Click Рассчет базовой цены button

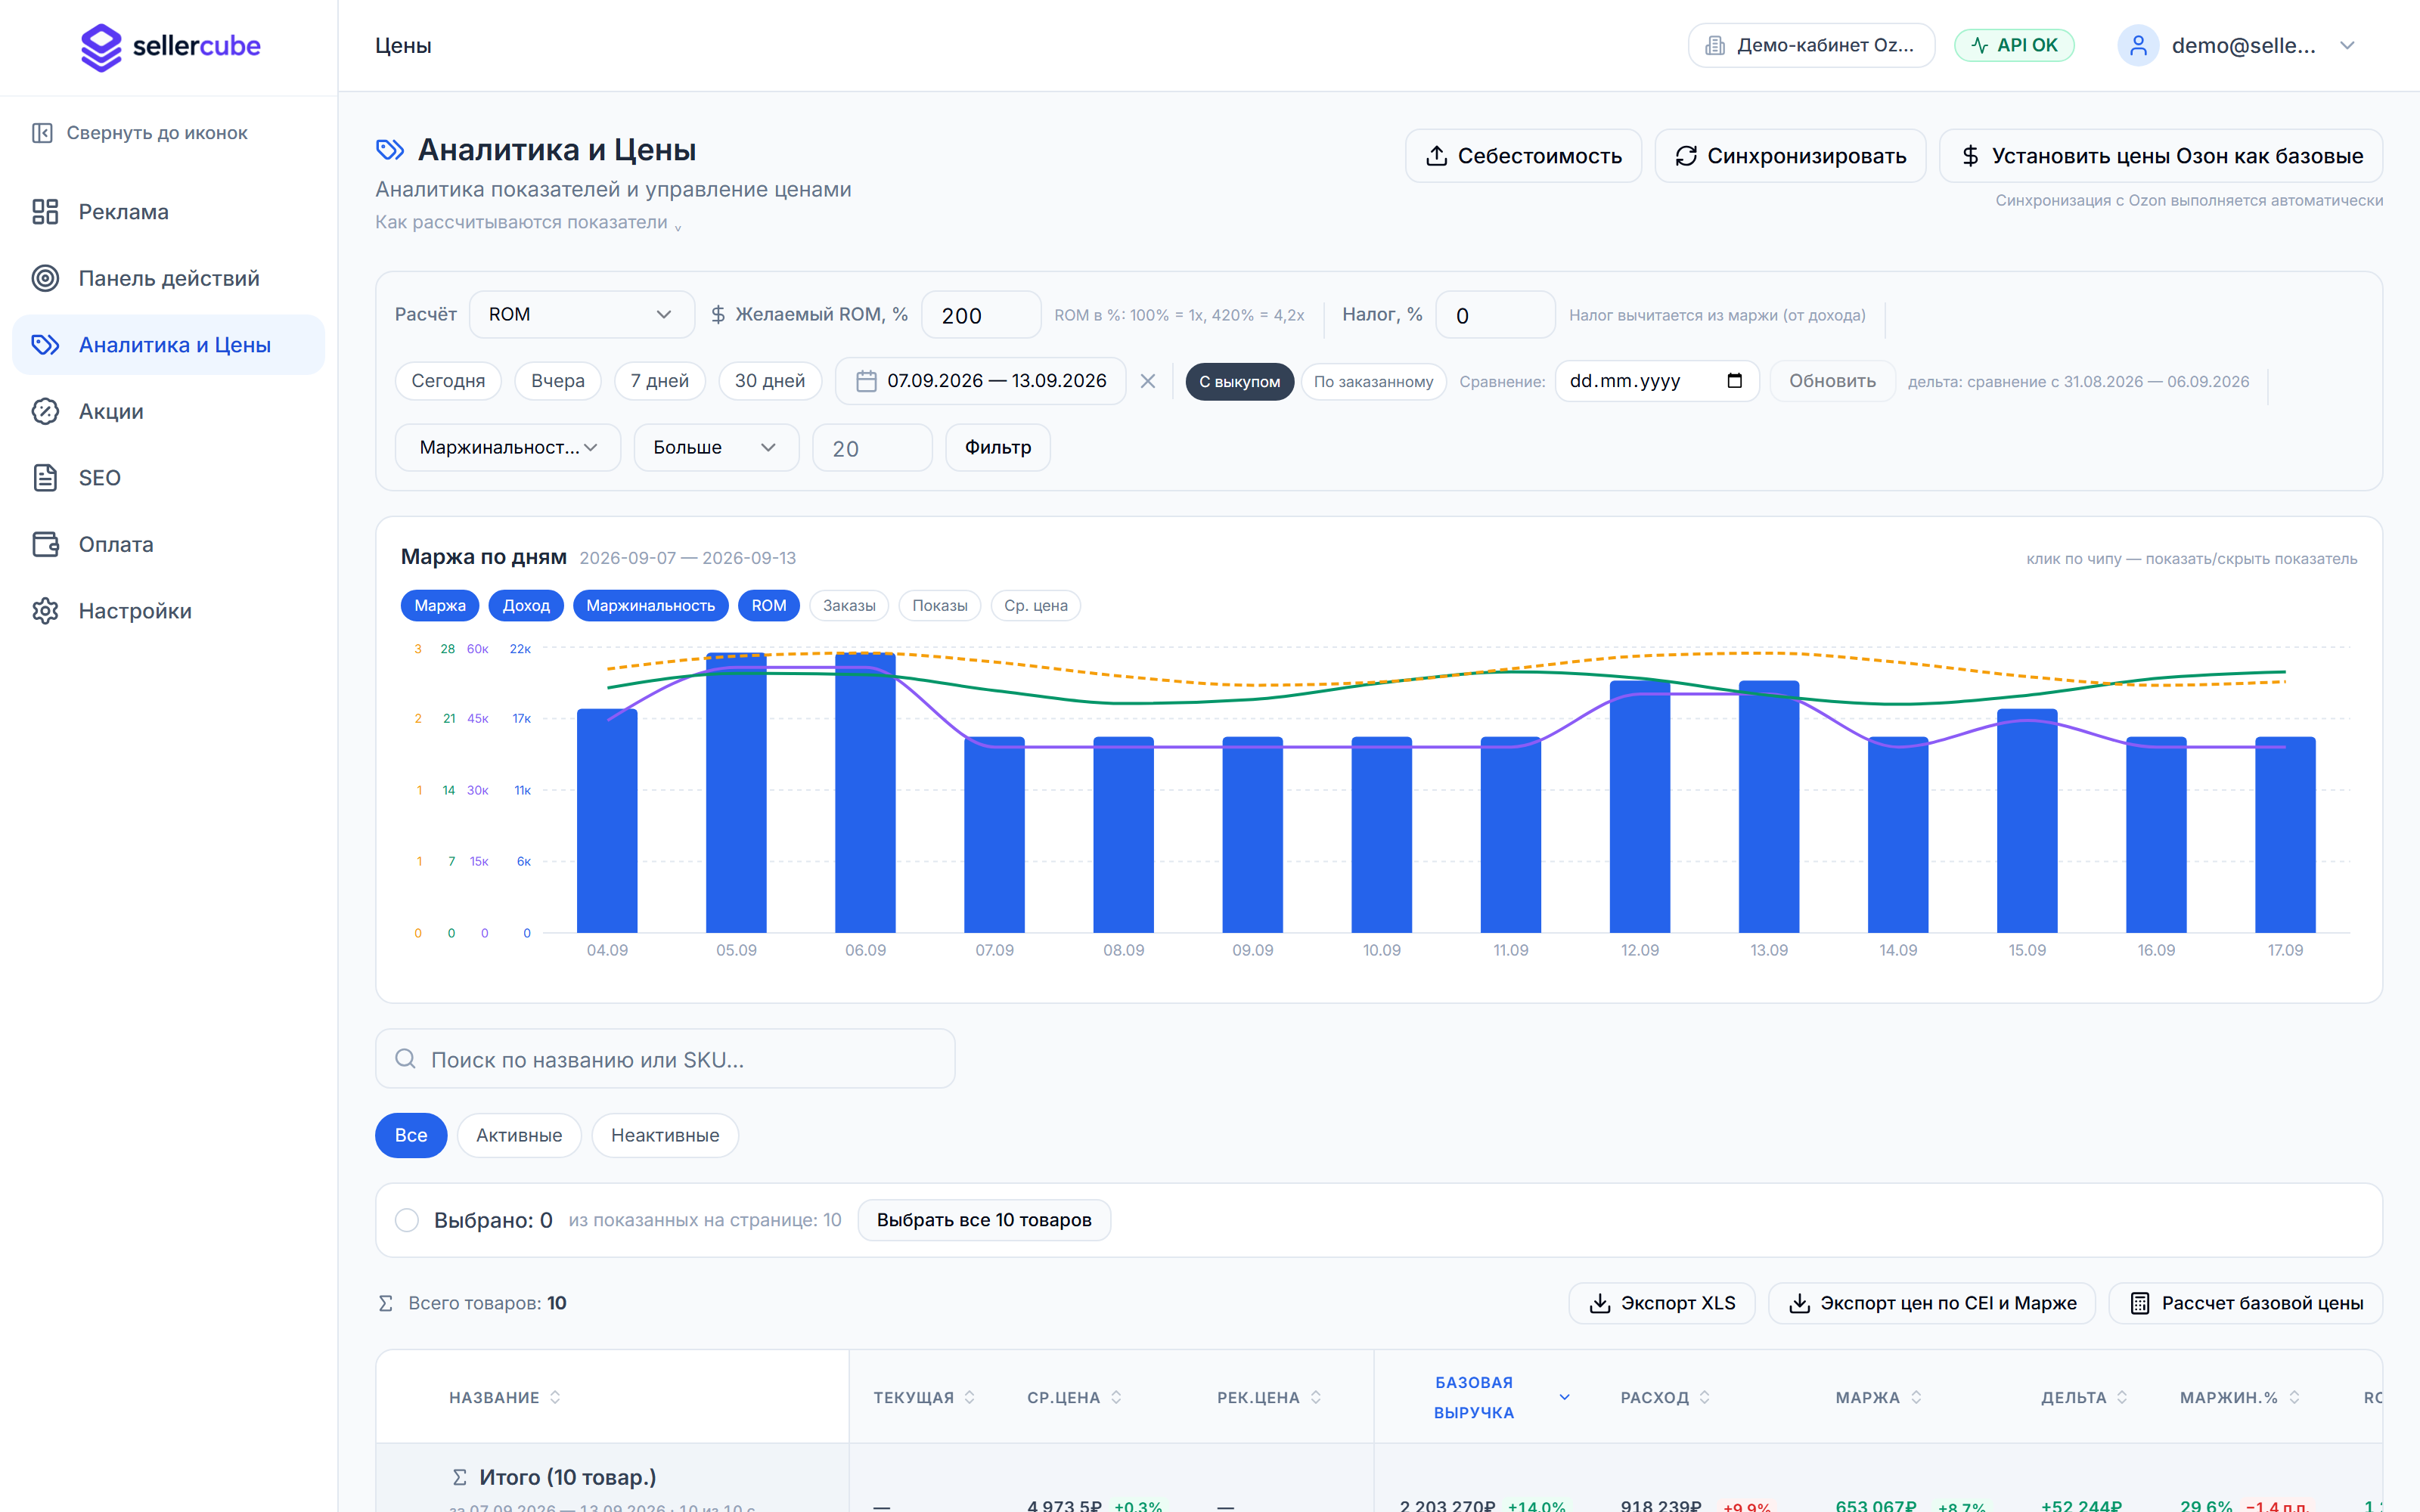click(2246, 1303)
